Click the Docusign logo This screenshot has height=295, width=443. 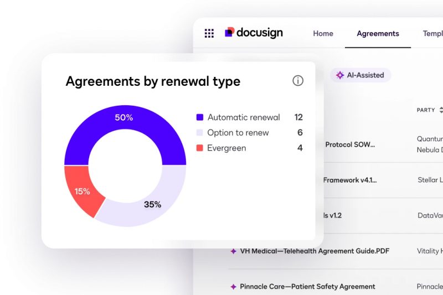(x=254, y=33)
